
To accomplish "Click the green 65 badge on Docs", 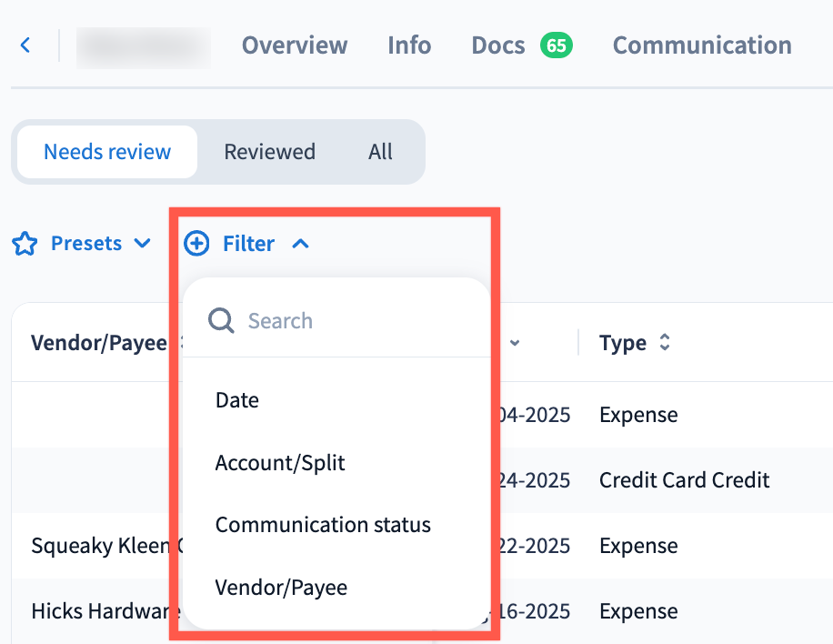I will (556, 45).
